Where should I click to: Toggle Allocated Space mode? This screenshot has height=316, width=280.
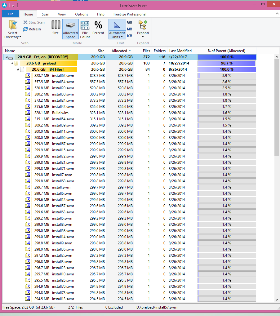pos(70,29)
